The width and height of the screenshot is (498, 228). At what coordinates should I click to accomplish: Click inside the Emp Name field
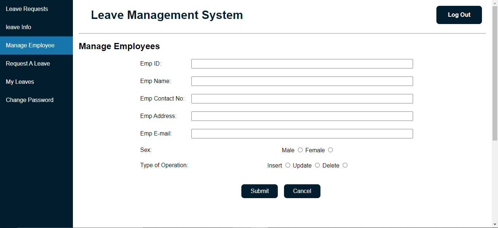[302, 81]
